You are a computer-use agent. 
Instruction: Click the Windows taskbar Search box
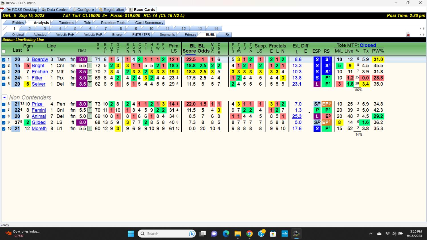click(x=167, y=234)
